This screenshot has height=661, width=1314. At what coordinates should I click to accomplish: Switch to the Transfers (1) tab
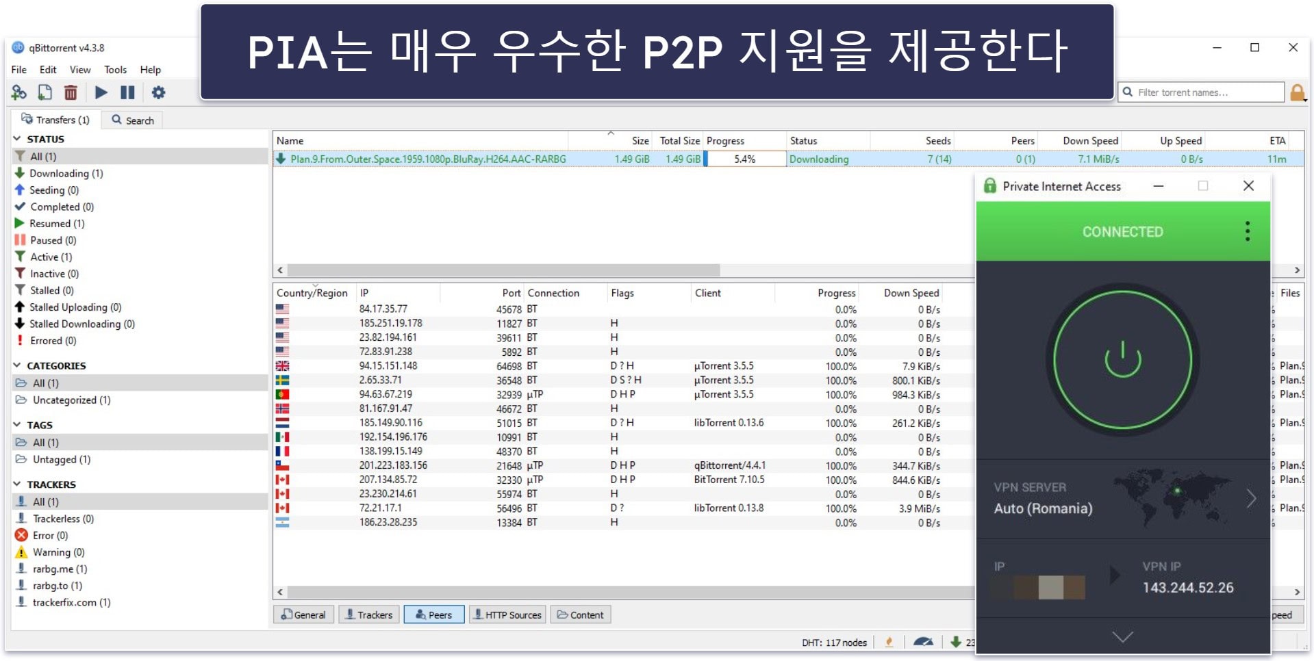pos(56,120)
